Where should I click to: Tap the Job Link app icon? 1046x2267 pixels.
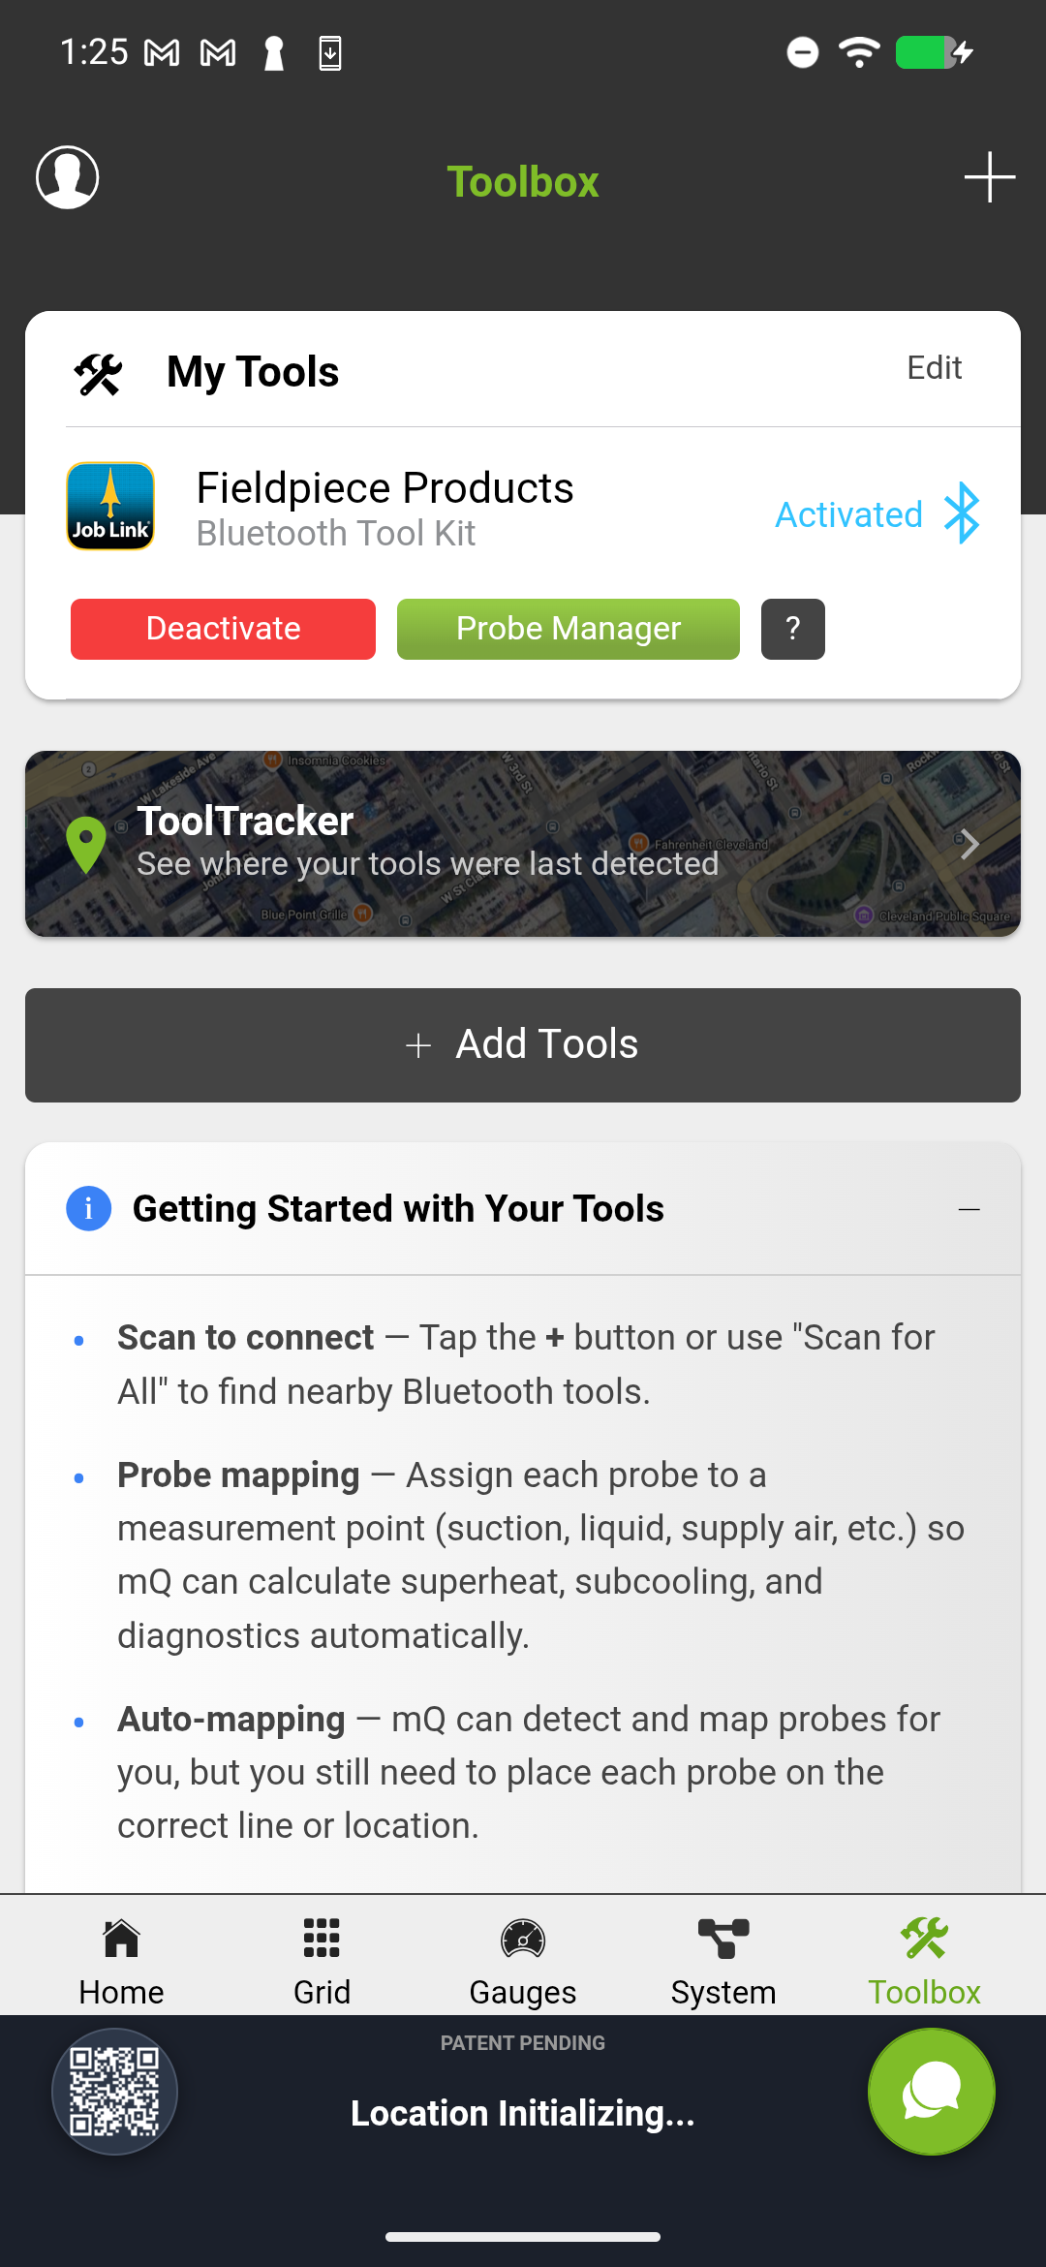pos(110,507)
